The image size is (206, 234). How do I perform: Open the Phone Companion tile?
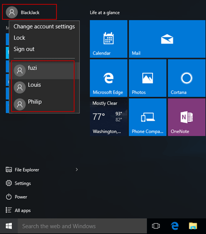point(147,117)
